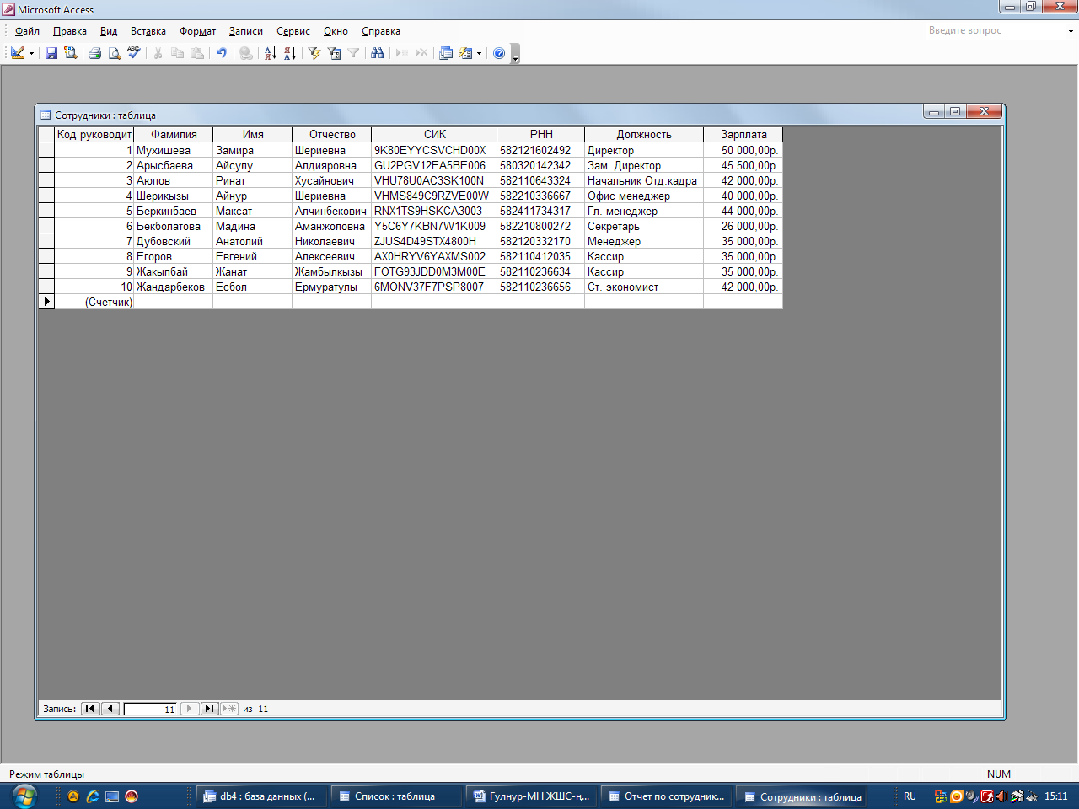Click the Cut scissors icon
Screen dimensions: 1079x809
coord(158,53)
